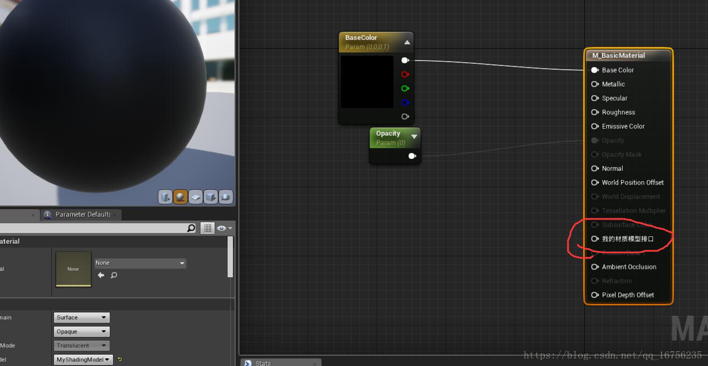Switch to Stats tab

click(x=281, y=363)
